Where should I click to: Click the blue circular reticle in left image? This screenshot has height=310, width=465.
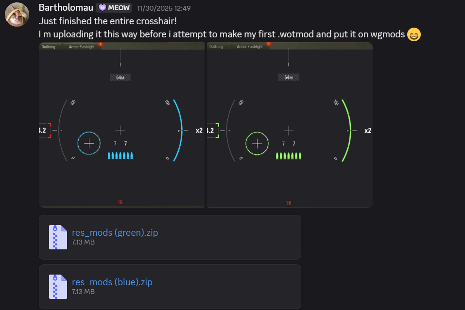click(x=89, y=143)
